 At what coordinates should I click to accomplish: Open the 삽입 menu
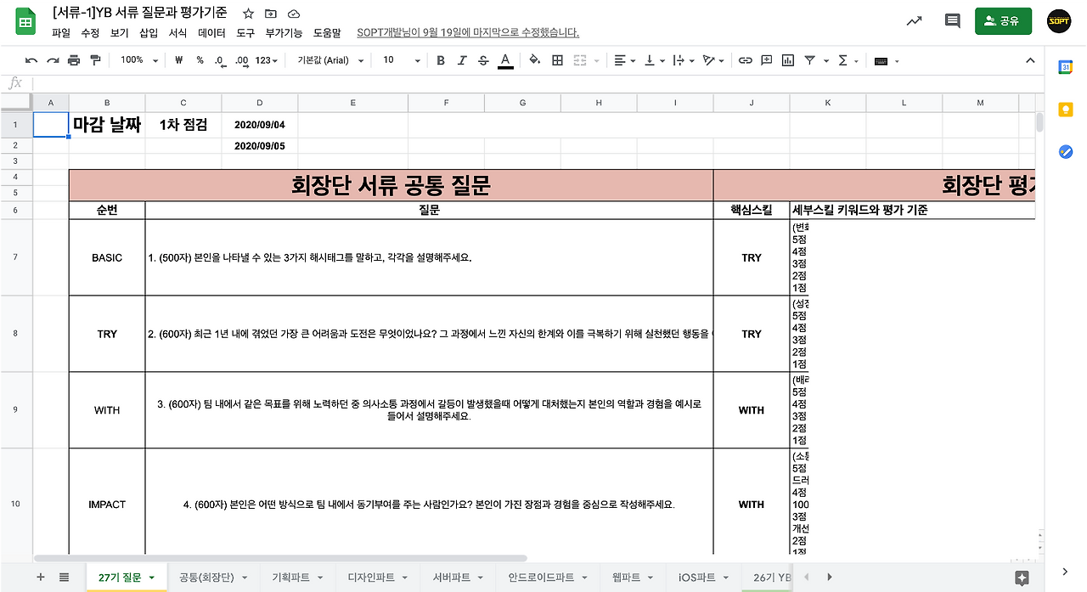coord(148,33)
